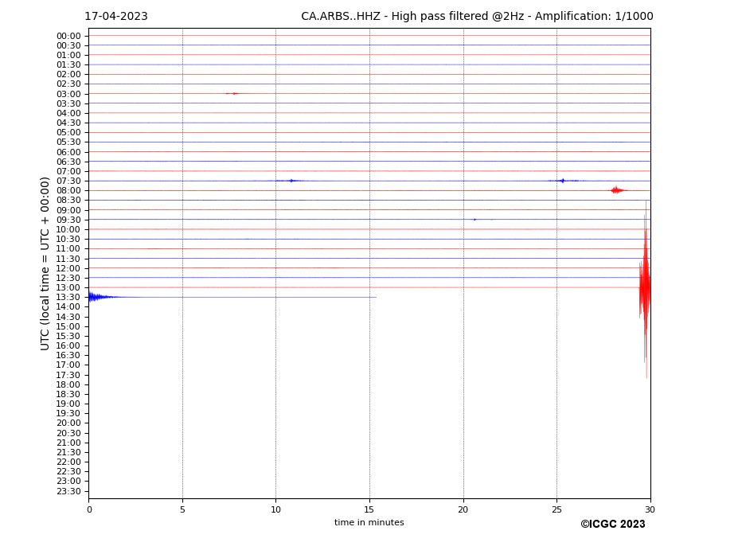Click the 'time in minutes' axis label
The height and width of the screenshot is (554, 738).
coord(369,522)
